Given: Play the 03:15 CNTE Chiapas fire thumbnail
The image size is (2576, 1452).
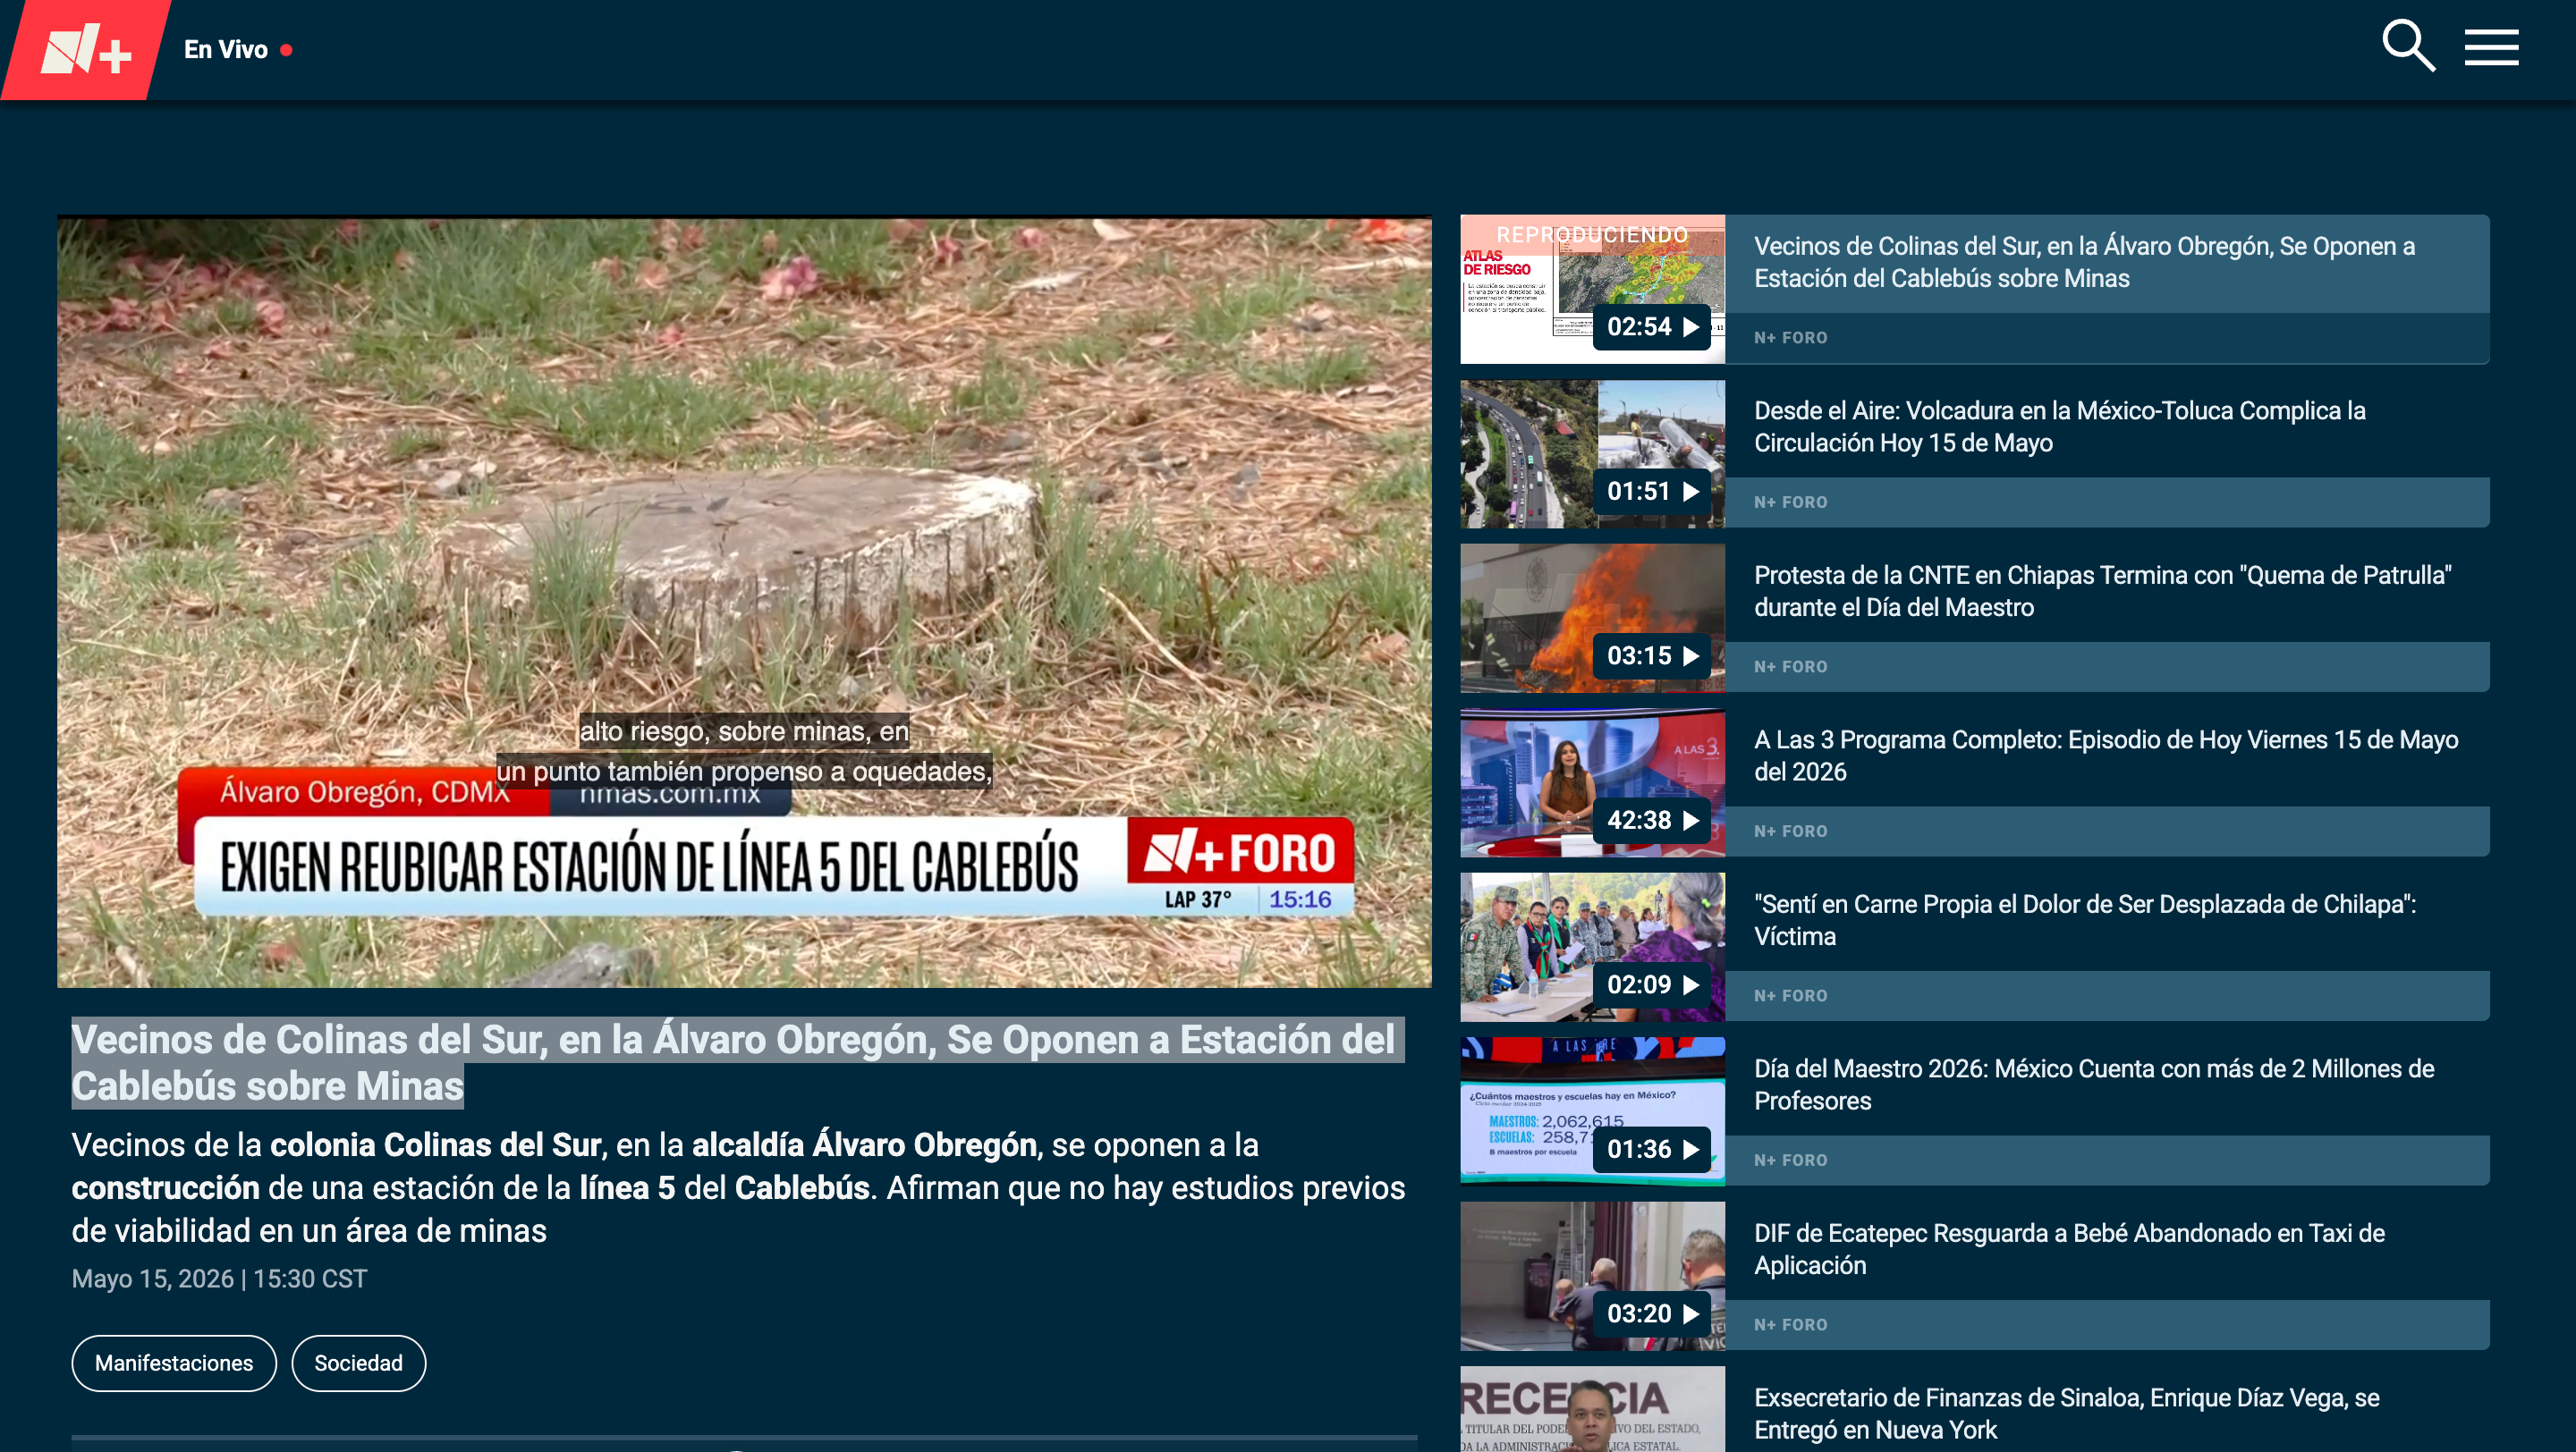Looking at the screenshot, I should 1592,618.
